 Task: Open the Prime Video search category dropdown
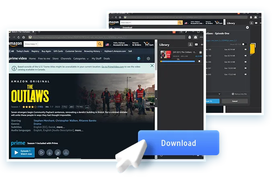click(31, 44)
